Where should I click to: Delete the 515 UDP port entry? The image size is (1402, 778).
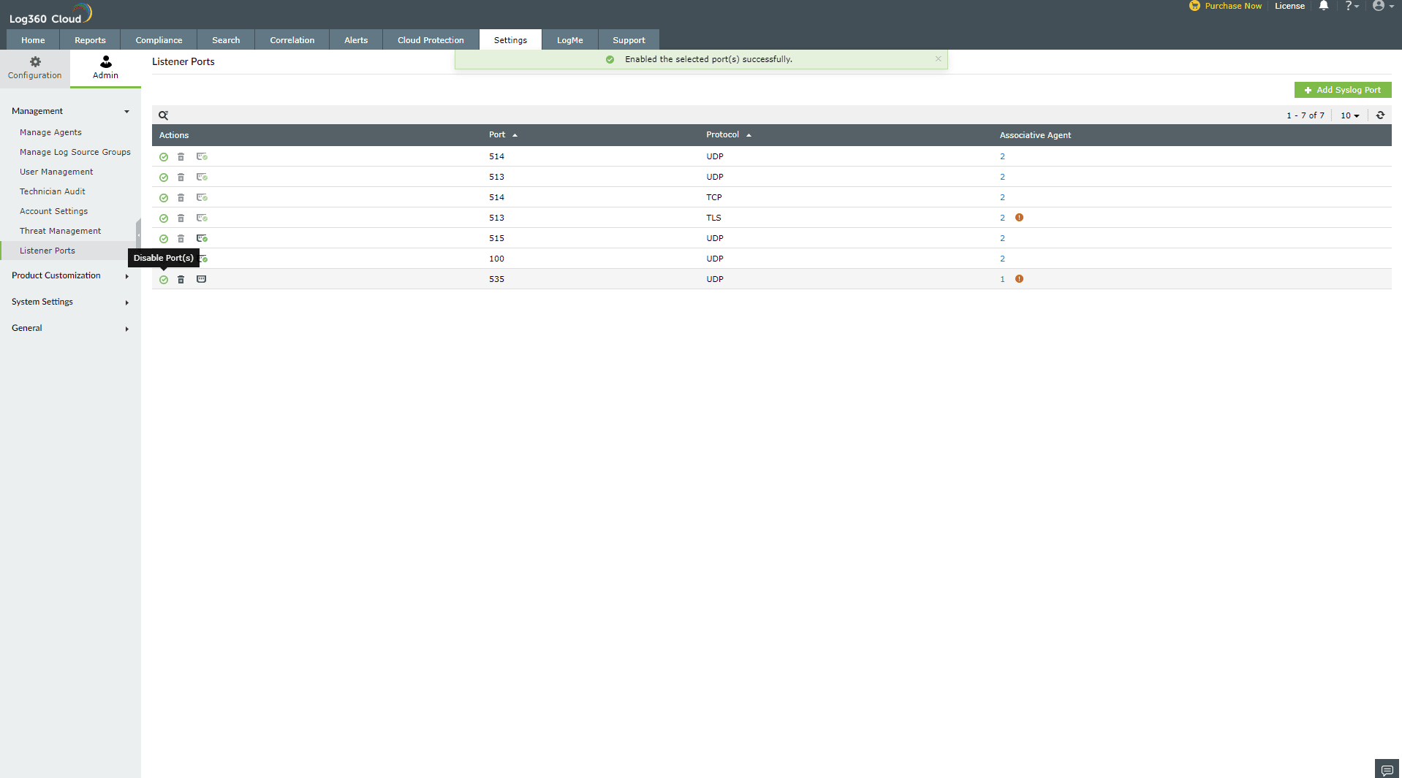pos(181,239)
